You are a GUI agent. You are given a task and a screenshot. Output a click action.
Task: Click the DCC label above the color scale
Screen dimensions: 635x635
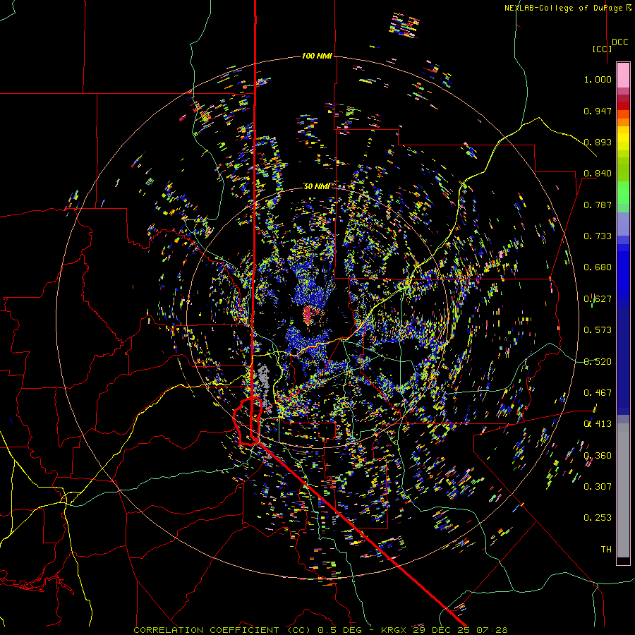pyautogui.click(x=620, y=42)
